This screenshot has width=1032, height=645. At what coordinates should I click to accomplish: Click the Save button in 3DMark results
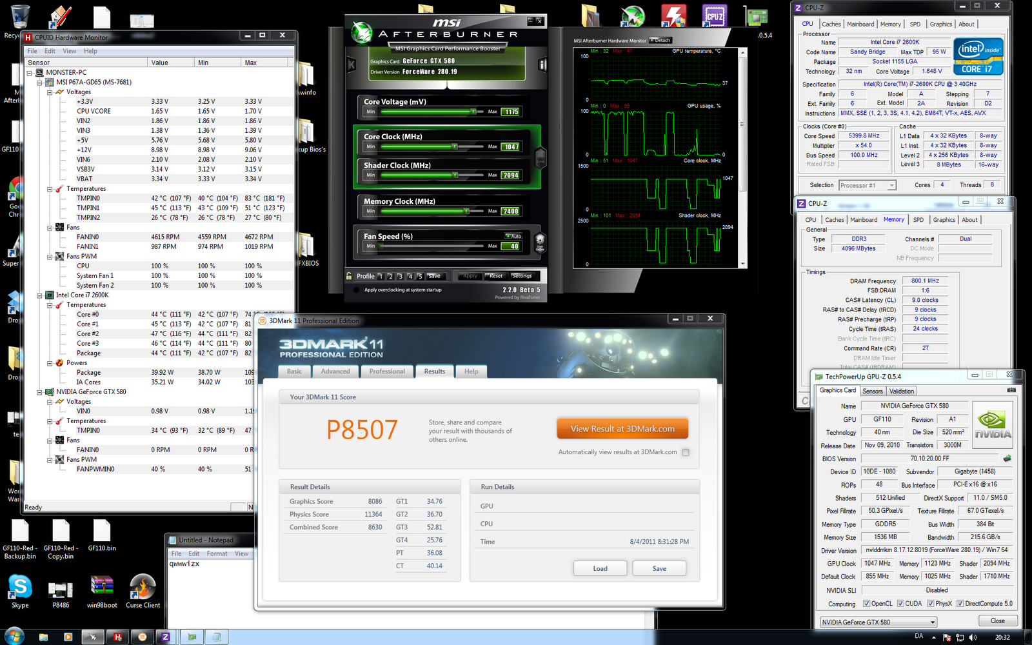point(659,568)
